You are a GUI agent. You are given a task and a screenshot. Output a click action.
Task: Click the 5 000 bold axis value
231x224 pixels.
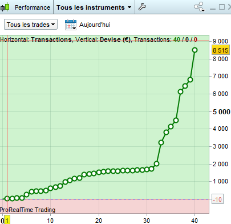221,111
